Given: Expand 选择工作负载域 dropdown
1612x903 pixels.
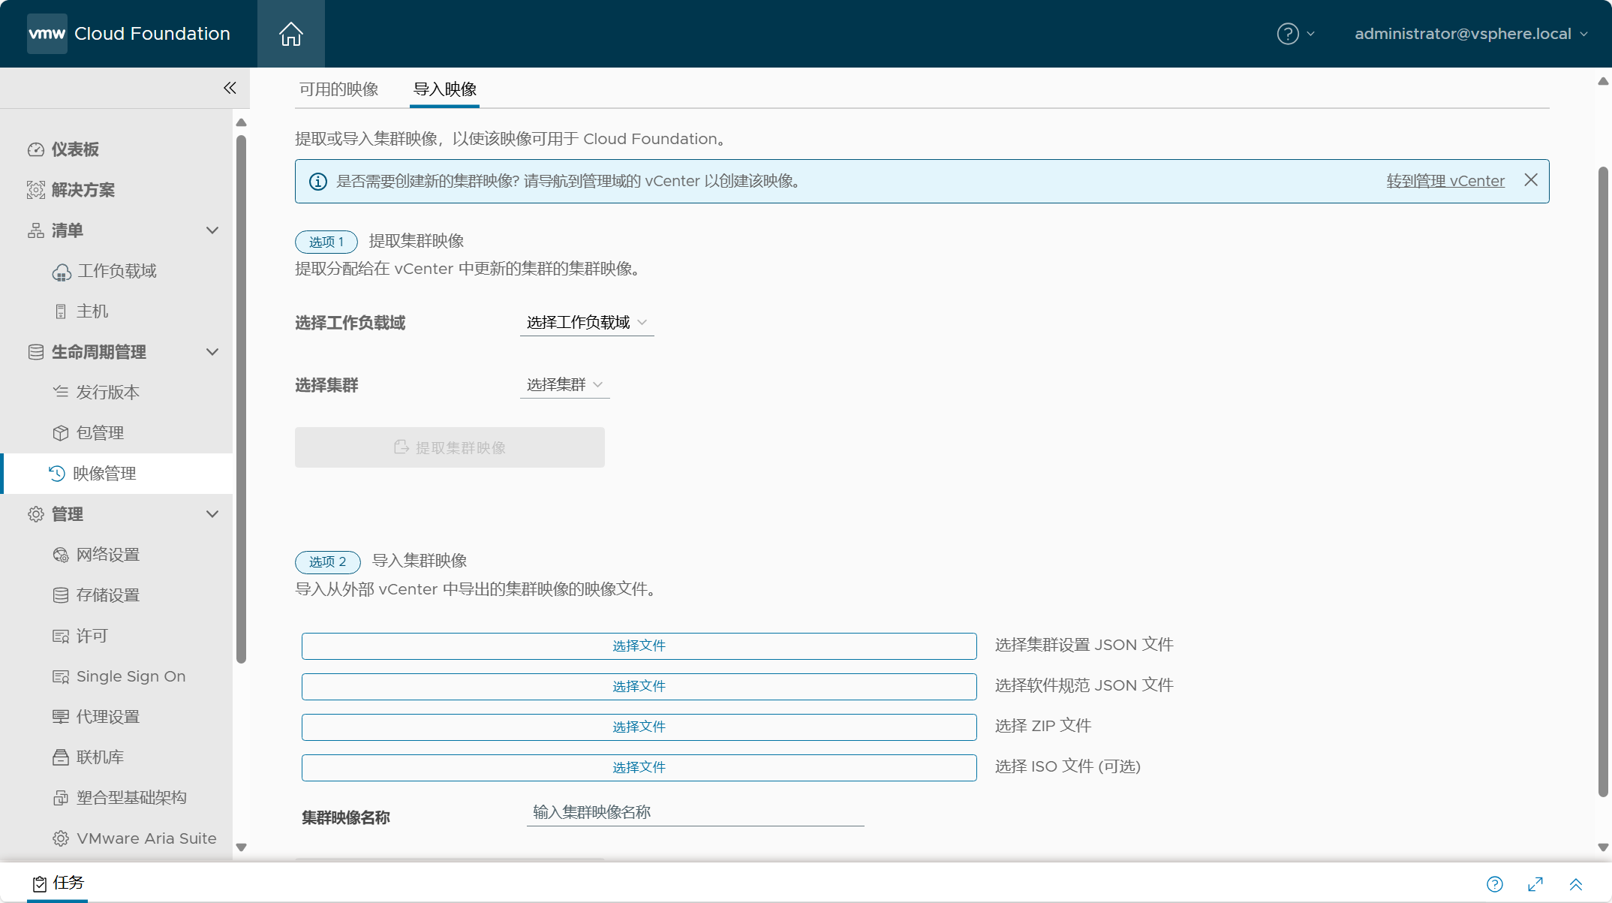Looking at the screenshot, I should coord(587,321).
